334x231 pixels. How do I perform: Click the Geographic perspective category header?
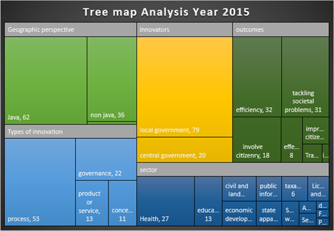[x=71, y=30]
